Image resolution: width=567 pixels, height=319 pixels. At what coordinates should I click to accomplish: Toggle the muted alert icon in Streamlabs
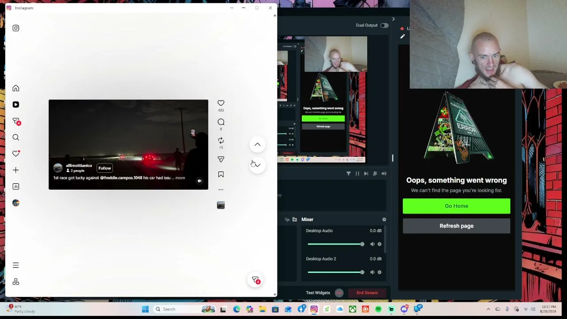click(375, 174)
